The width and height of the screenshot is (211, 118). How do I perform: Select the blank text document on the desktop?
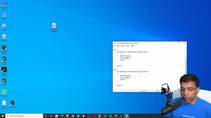click(4, 105)
